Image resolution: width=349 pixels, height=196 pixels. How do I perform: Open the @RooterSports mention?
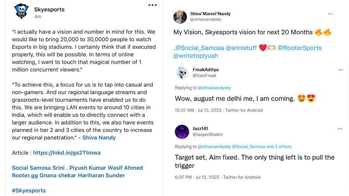299,48
